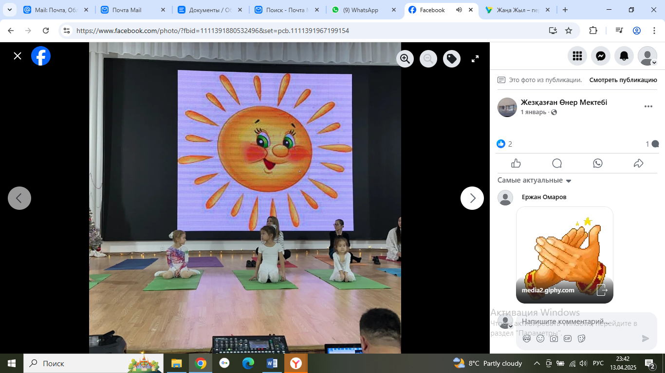Image resolution: width=665 pixels, height=373 pixels.
Task: Switch to the WhatsApp browser tab
Action: (360, 10)
